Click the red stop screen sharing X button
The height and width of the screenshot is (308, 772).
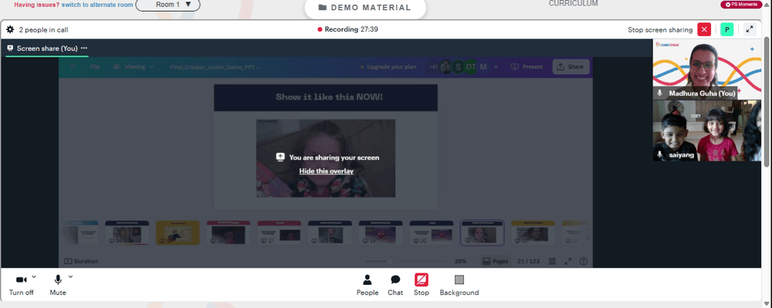704,29
